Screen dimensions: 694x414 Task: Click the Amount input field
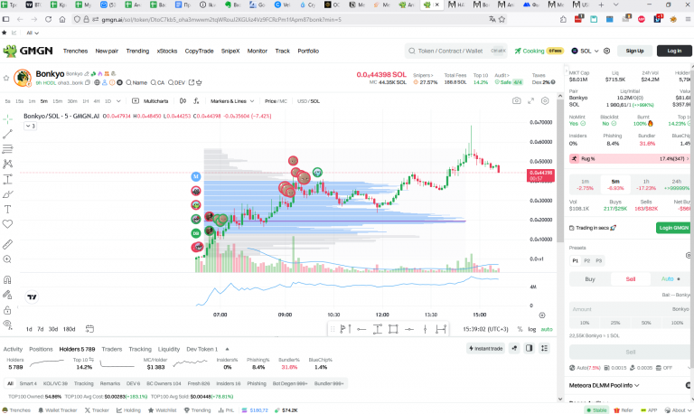[x=630, y=309]
